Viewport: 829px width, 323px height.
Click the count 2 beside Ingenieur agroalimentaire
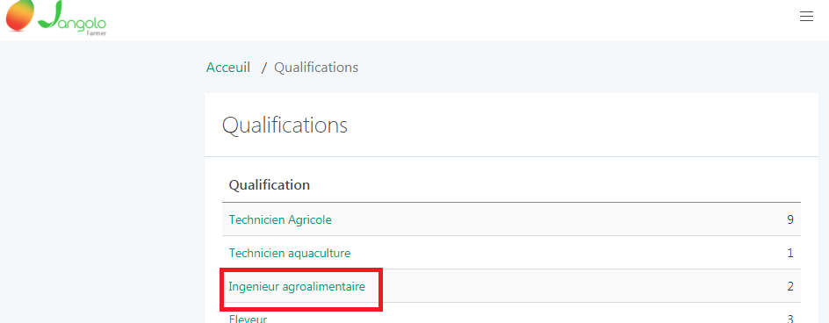pos(790,286)
